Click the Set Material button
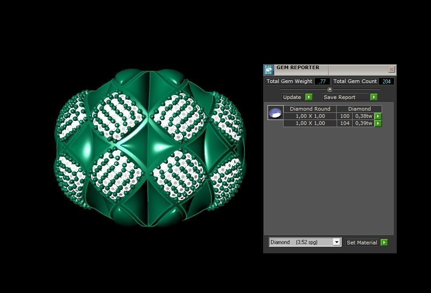 [x=362, y=242]
